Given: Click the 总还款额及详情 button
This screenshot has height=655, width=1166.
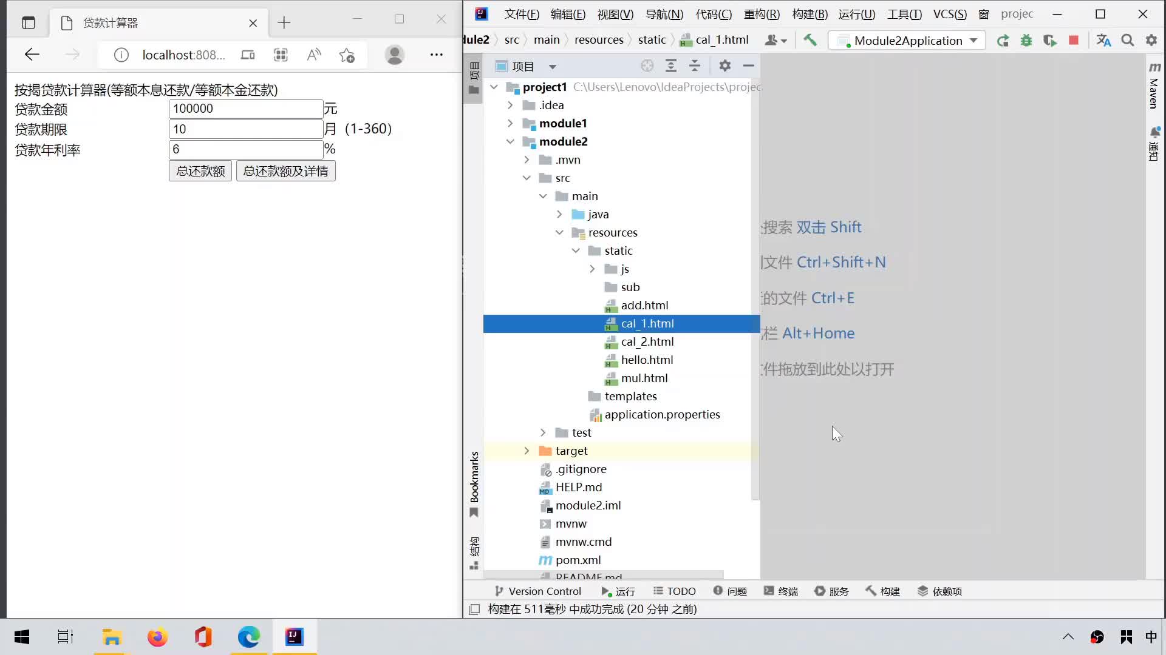Looking at the screenshot, I should [x=285, y=171].
